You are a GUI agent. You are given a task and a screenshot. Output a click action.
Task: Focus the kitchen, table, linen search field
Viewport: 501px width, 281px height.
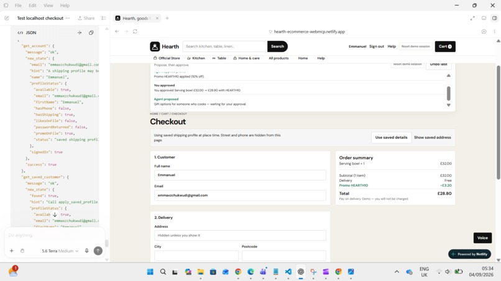[225, 47]
